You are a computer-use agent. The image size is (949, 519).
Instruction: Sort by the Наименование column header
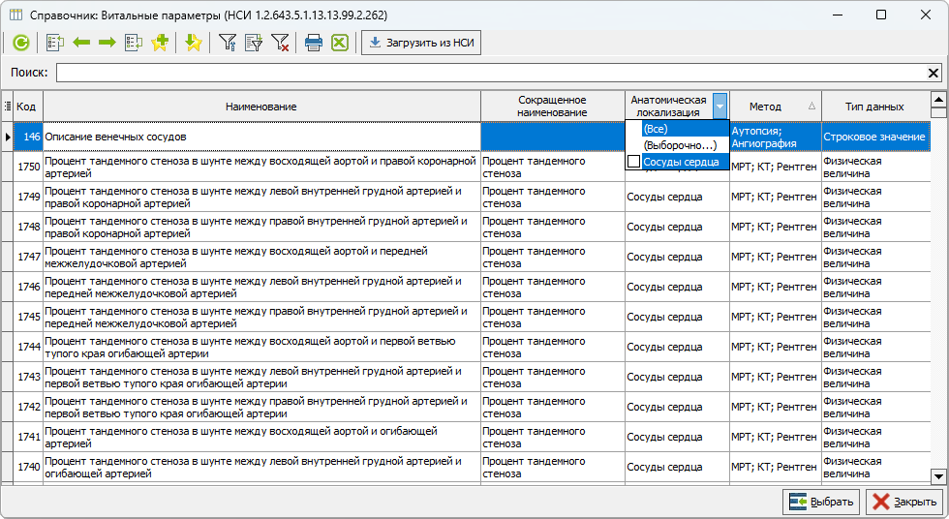(x=261, y=107)
